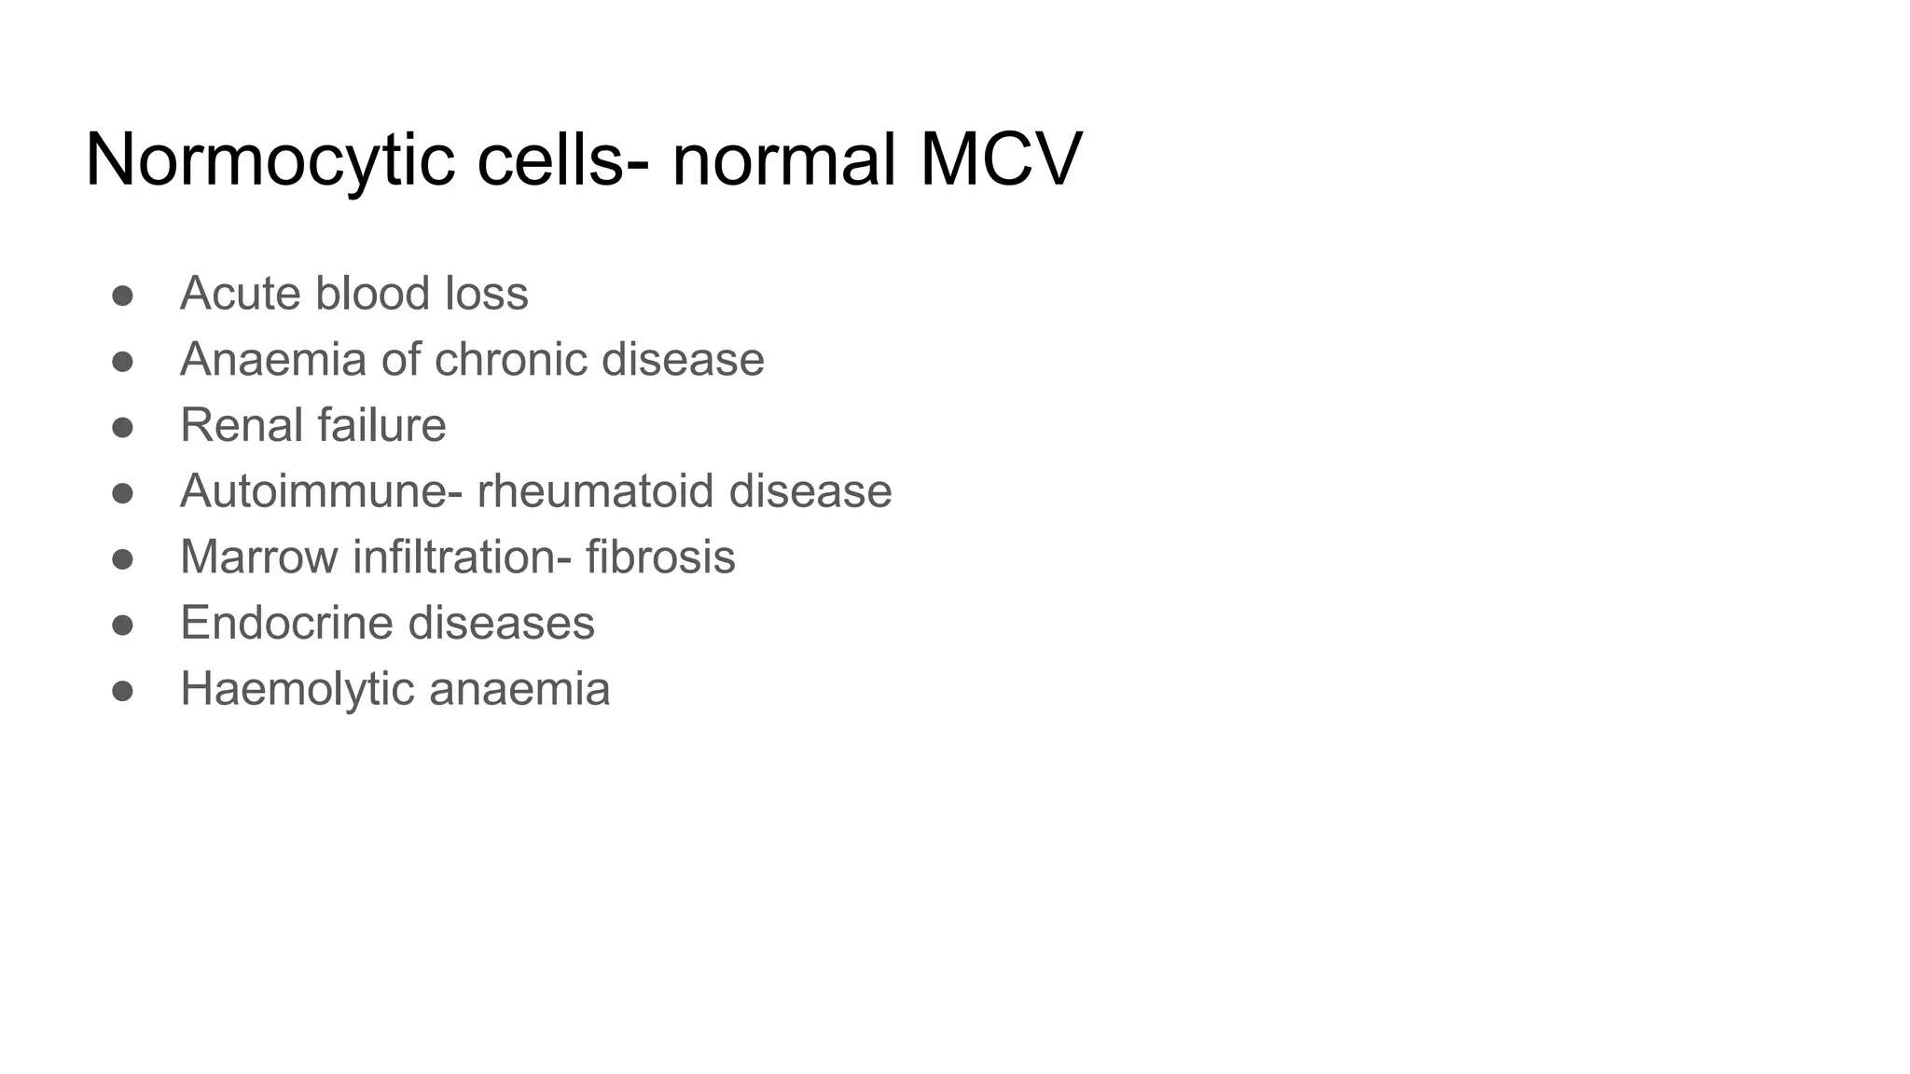
Task: Click Autoimmune- rheumatoid disease text
Action: click(536, 490)
